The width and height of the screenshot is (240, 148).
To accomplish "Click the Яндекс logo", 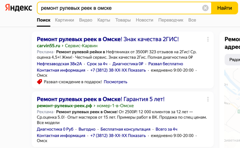I will click(18, 8).
